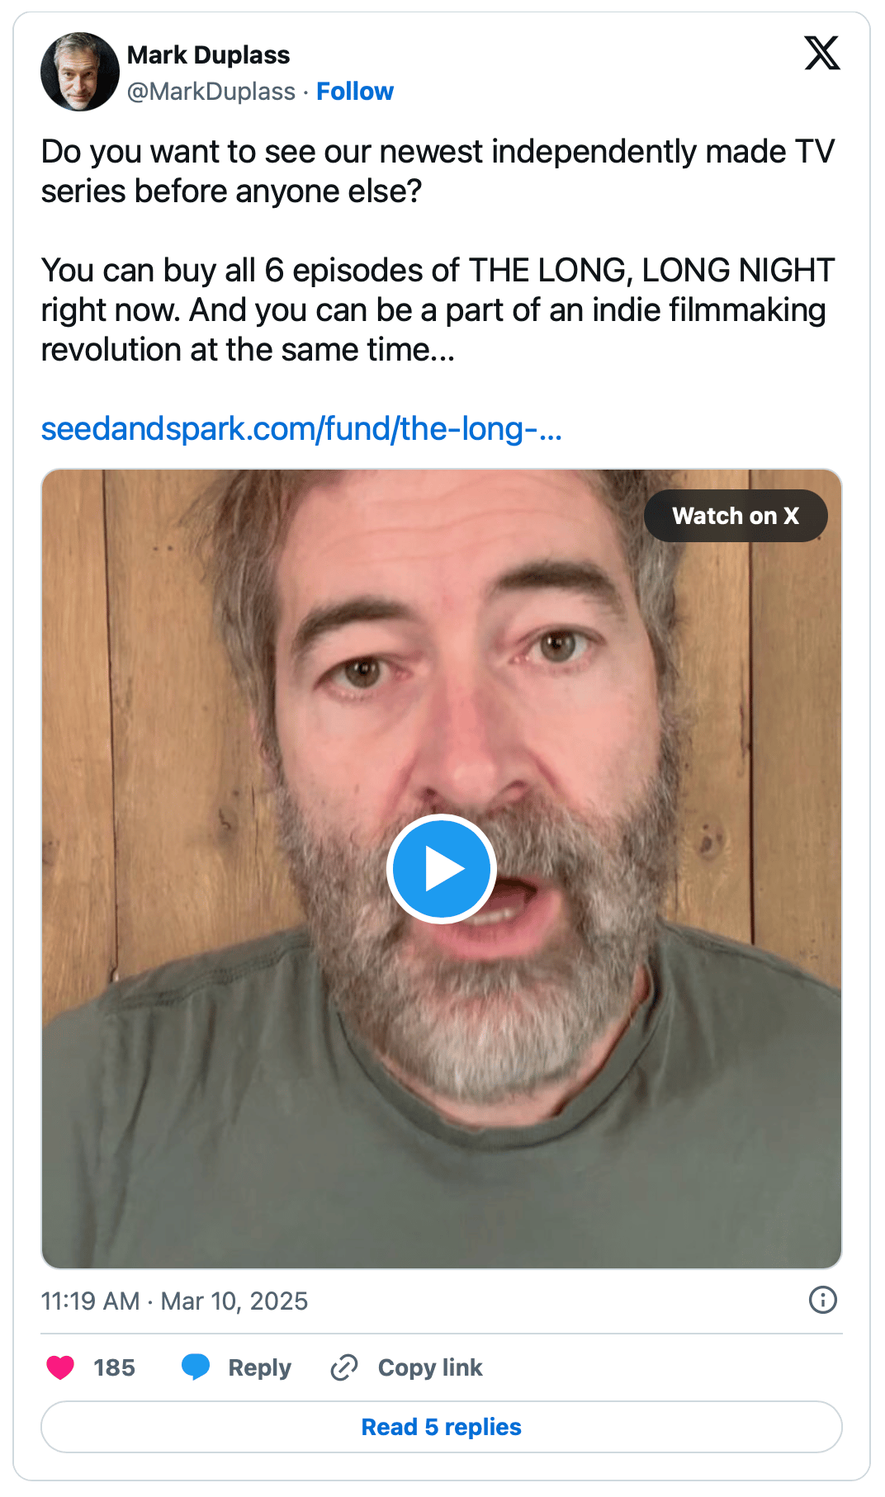This screenshot has width=885, height=1497.
Task: Click the Watch on X button
Action: click(x=736, y=516)
